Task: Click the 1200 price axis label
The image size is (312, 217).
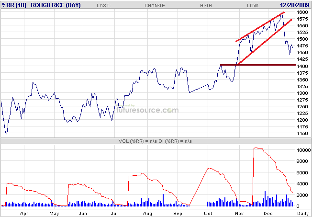Action: [x=302, y=120]
